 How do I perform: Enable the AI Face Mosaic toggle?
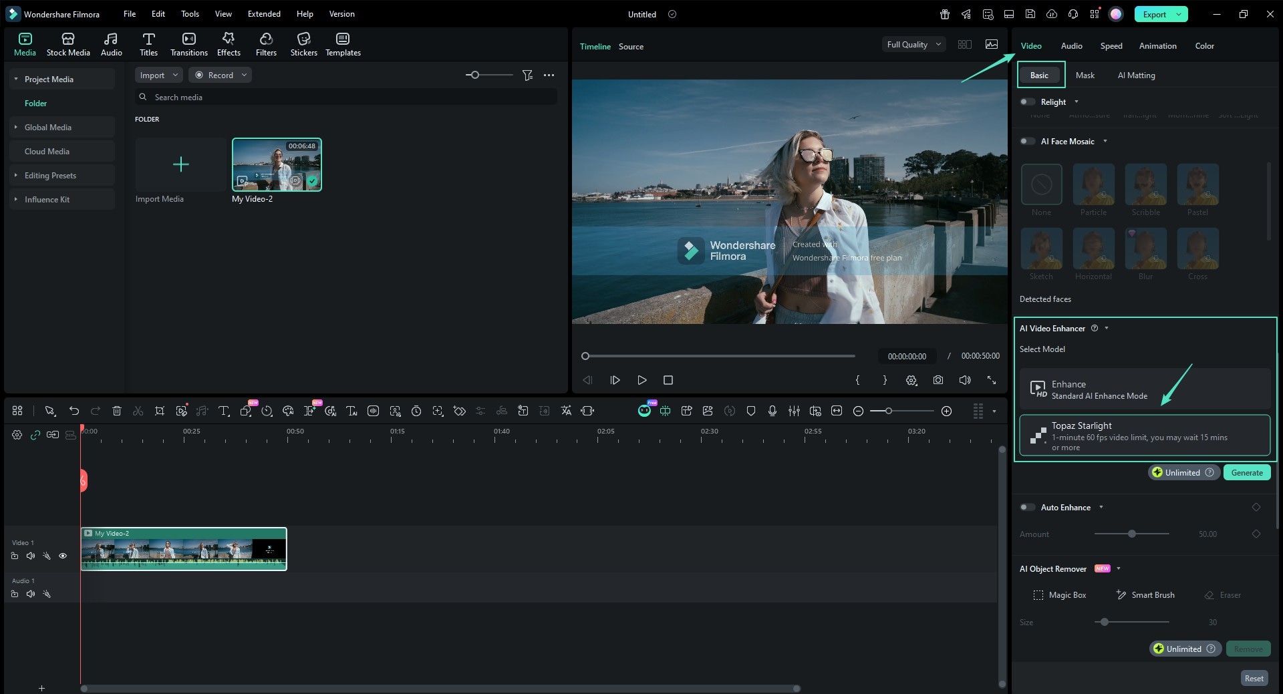click(1028, 141)
